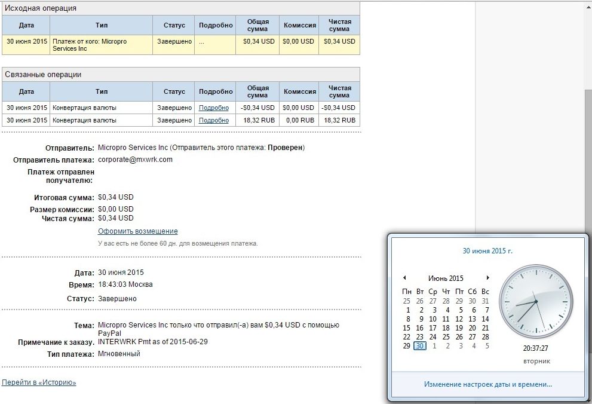Screen dimensions: 592x404
Task: Click the Мгновенный payment type value
Action: [x=119, y=354]
